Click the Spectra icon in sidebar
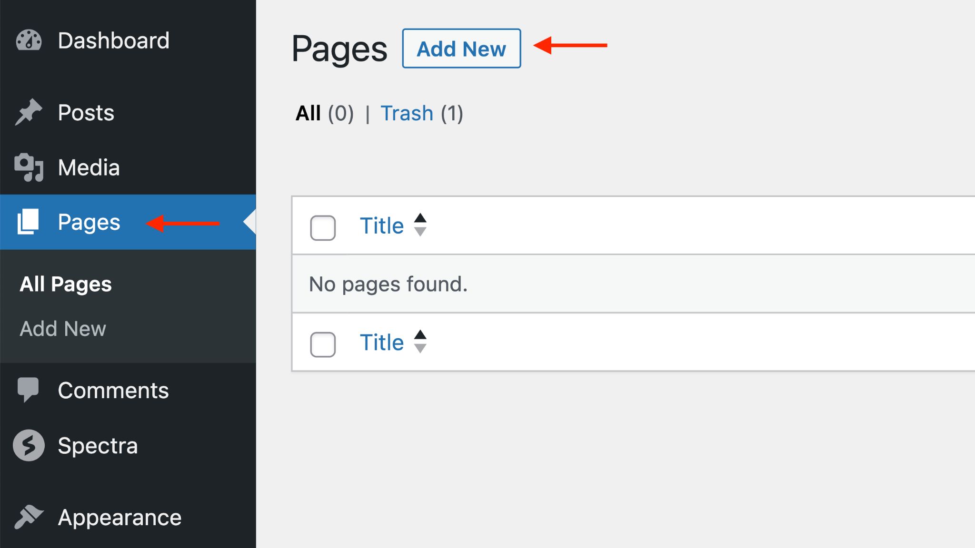The width and height of the screenshot is (975, 548). click(29, 445)
